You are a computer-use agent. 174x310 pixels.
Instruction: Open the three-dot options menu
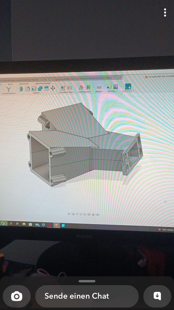[x=165, y=13]
